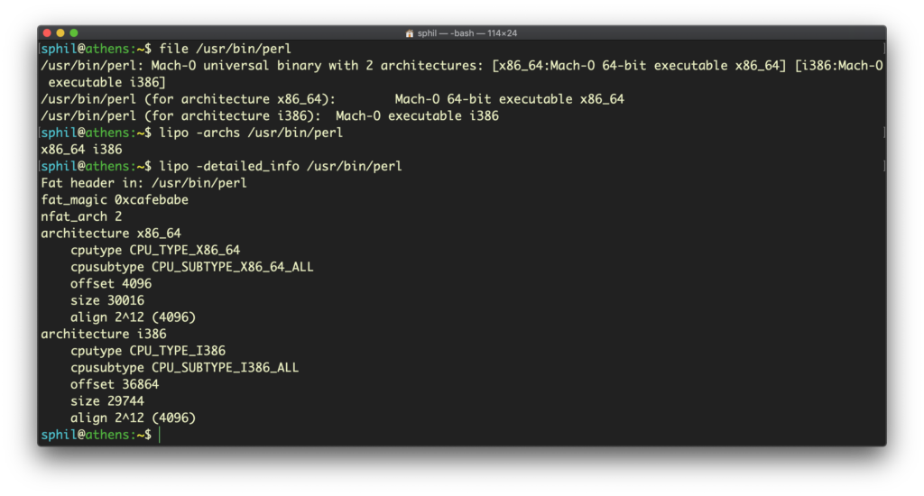
Task: Zoom the window with the green button
Action: click(x=76, y=33)
